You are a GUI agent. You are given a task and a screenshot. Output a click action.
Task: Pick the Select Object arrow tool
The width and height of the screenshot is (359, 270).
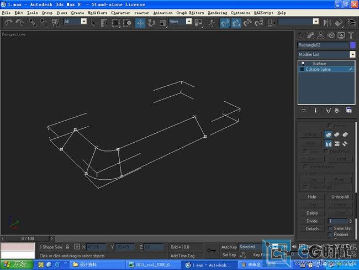93,23
